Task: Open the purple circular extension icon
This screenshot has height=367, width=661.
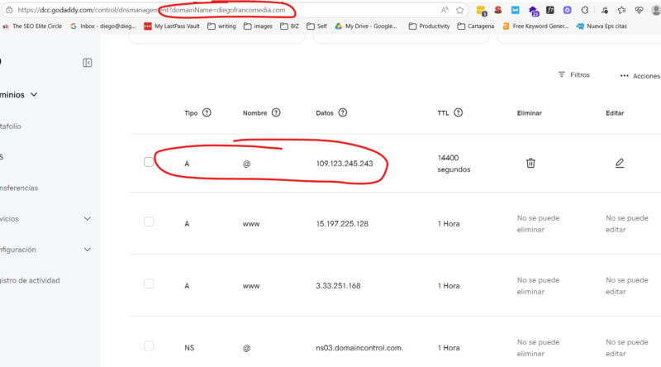Action: pyautogui.click(x=568, y=10)
